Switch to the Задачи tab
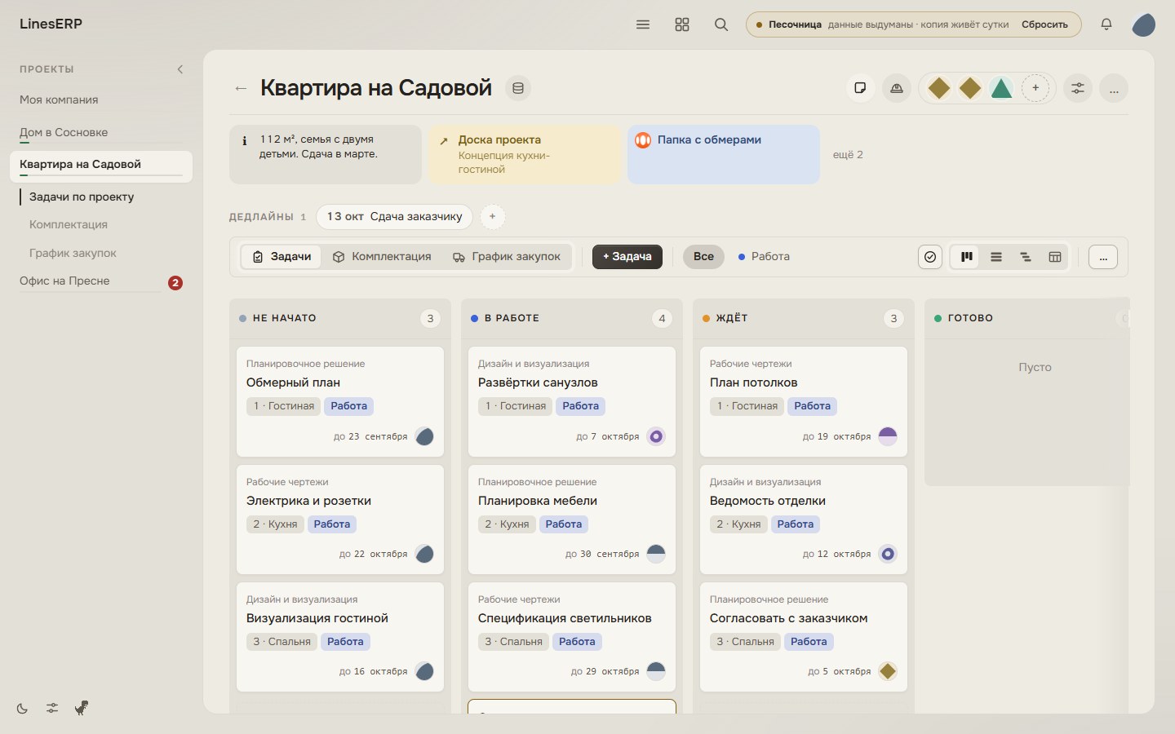This screenshot has height=734, width=1175. pos(282,257)
